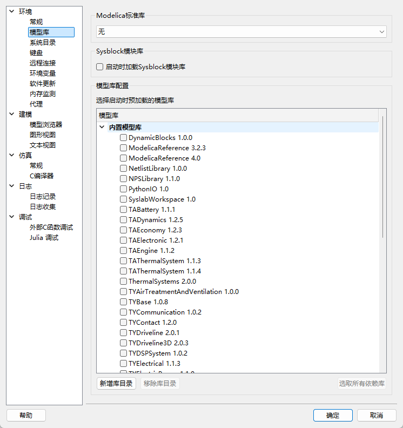403x428 pixels.
Task: Click the 模型库 column header
Action: pos(237,116)
